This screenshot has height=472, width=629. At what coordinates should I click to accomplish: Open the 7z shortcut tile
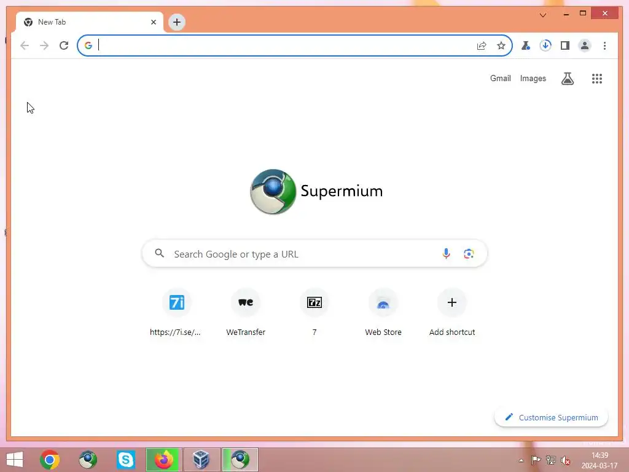[x=314, y=312]
